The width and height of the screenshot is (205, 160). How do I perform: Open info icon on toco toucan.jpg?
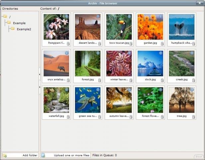(129, 16)
